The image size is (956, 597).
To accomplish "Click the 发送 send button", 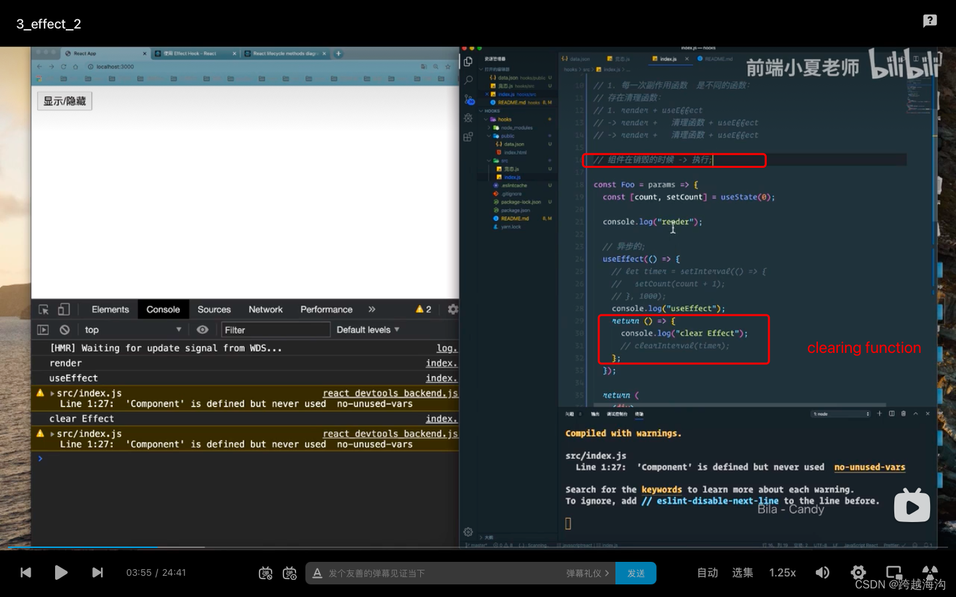I will pos(636,573).
